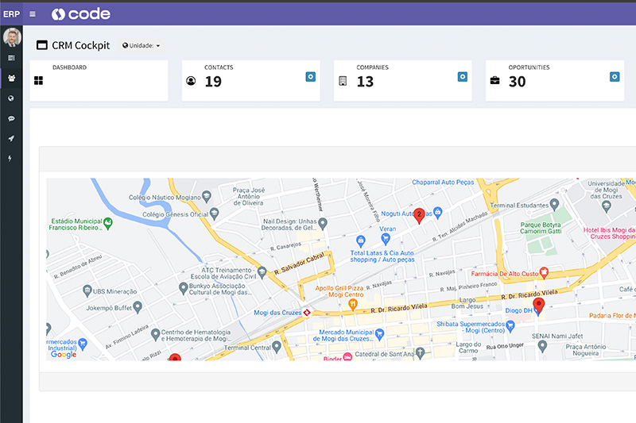
Task: Expand the Unidade dropdown
Action: (x=141, y=46)
